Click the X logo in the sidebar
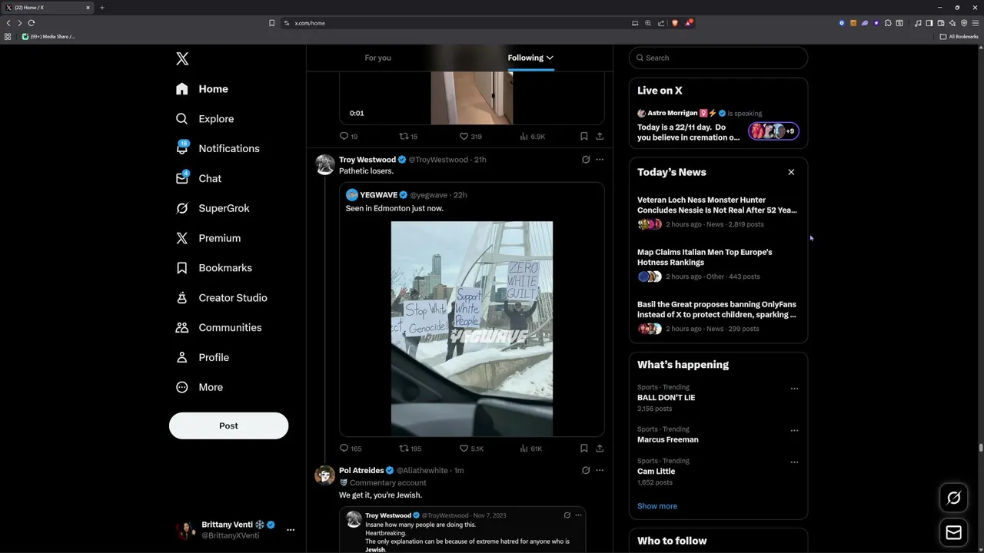 [182, 58]
